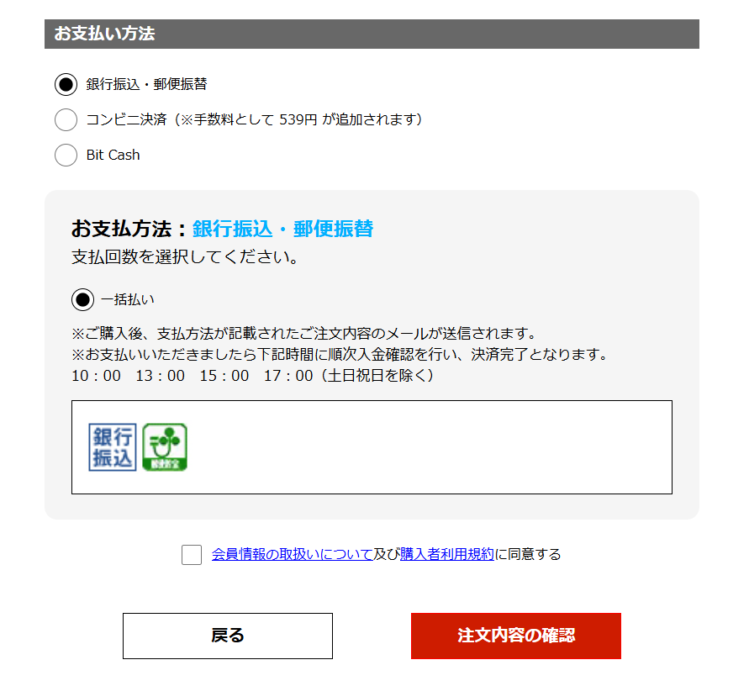
Task: Click the blue 銀行振込 bank transfer icon
Action: coord(112,447)
